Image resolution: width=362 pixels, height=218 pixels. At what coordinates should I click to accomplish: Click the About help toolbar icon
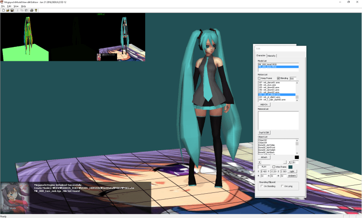point(36,10)
